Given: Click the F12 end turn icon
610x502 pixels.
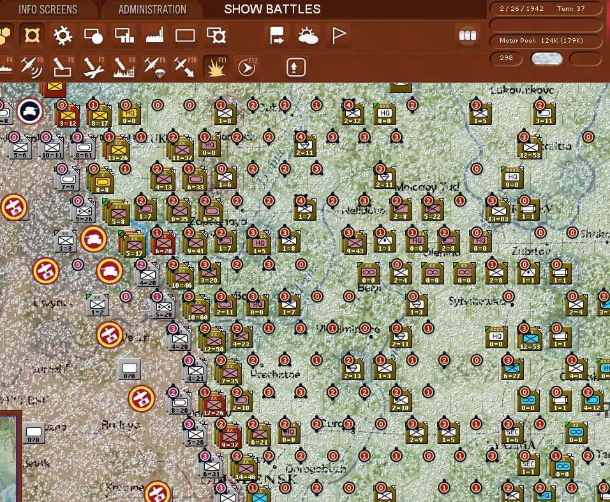Looking at the screenshot, I should pyautogui.click(x=247, y=67).
